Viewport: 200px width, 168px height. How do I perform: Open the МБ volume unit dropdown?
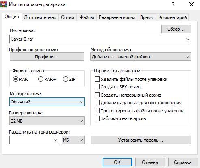(x=73, y=140)
